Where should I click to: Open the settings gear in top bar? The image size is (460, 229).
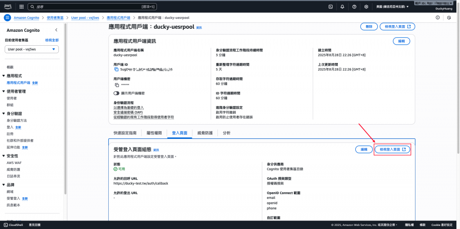pyautogui.click(x=366, y=6)
